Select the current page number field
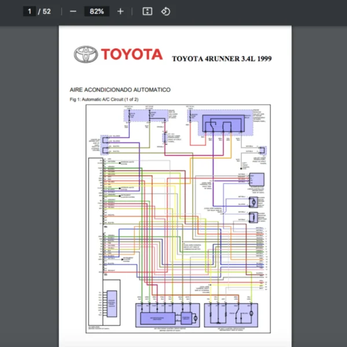The image size is (347, 347). pos(29,12)
